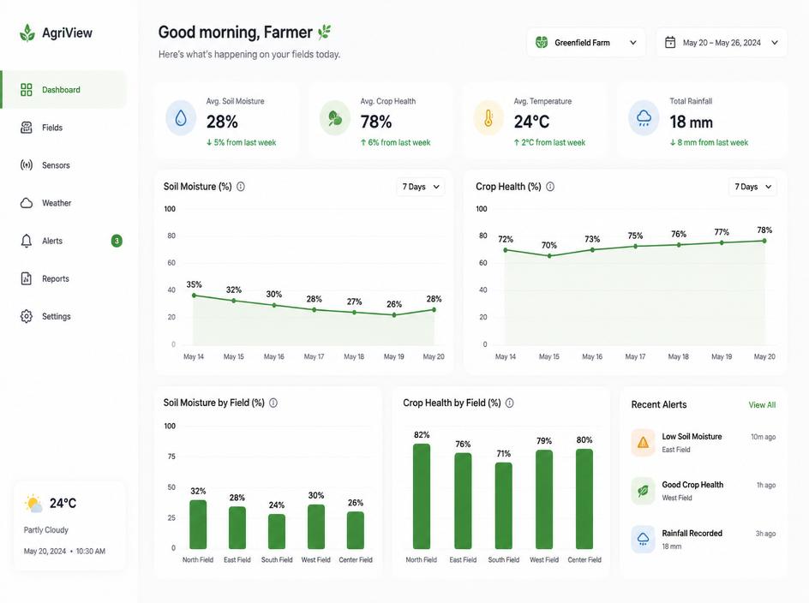Viewport: 809px width, 603px height.
Task: Click 'May 20, 2024 • 10:30 AM' text
Action: click(x=64, y=552)
